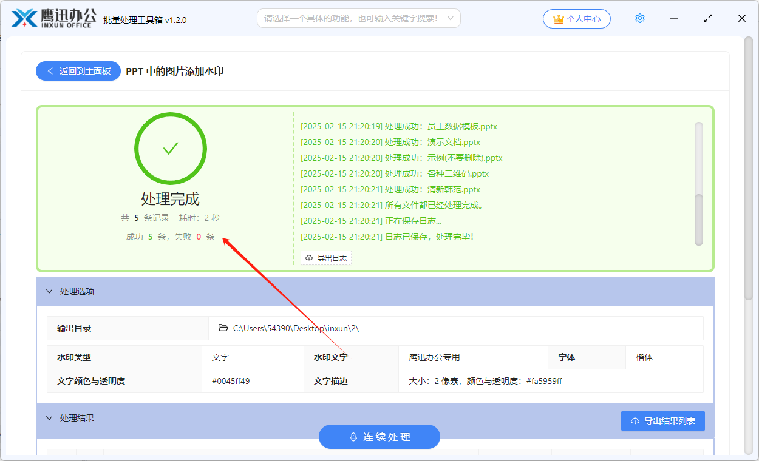Click log line 各种二维码.pptx

[395, 174]
